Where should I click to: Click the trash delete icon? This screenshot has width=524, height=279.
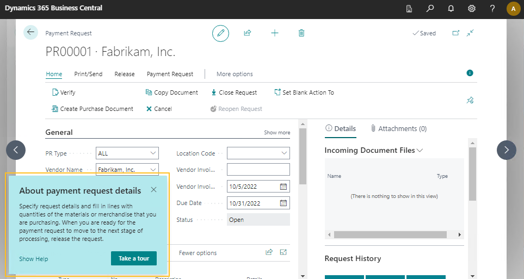click(x=301, y=33)
